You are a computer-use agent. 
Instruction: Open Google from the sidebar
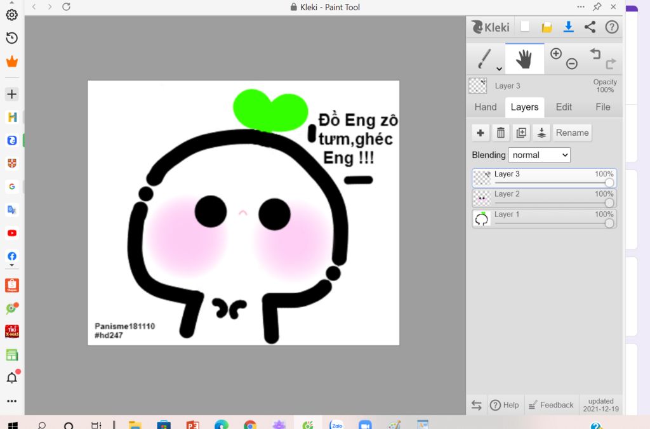tap(12, 187)
